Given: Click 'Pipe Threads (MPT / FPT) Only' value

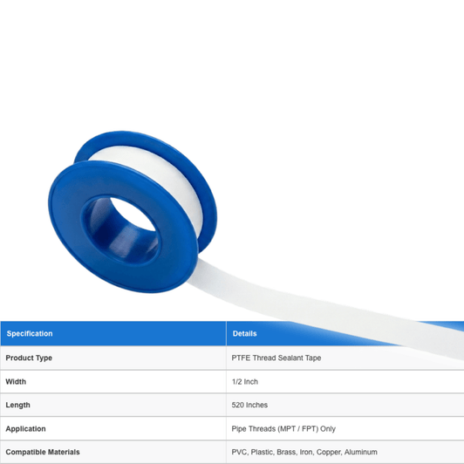Looking at the screenshot, I should [x=283, y=428].
